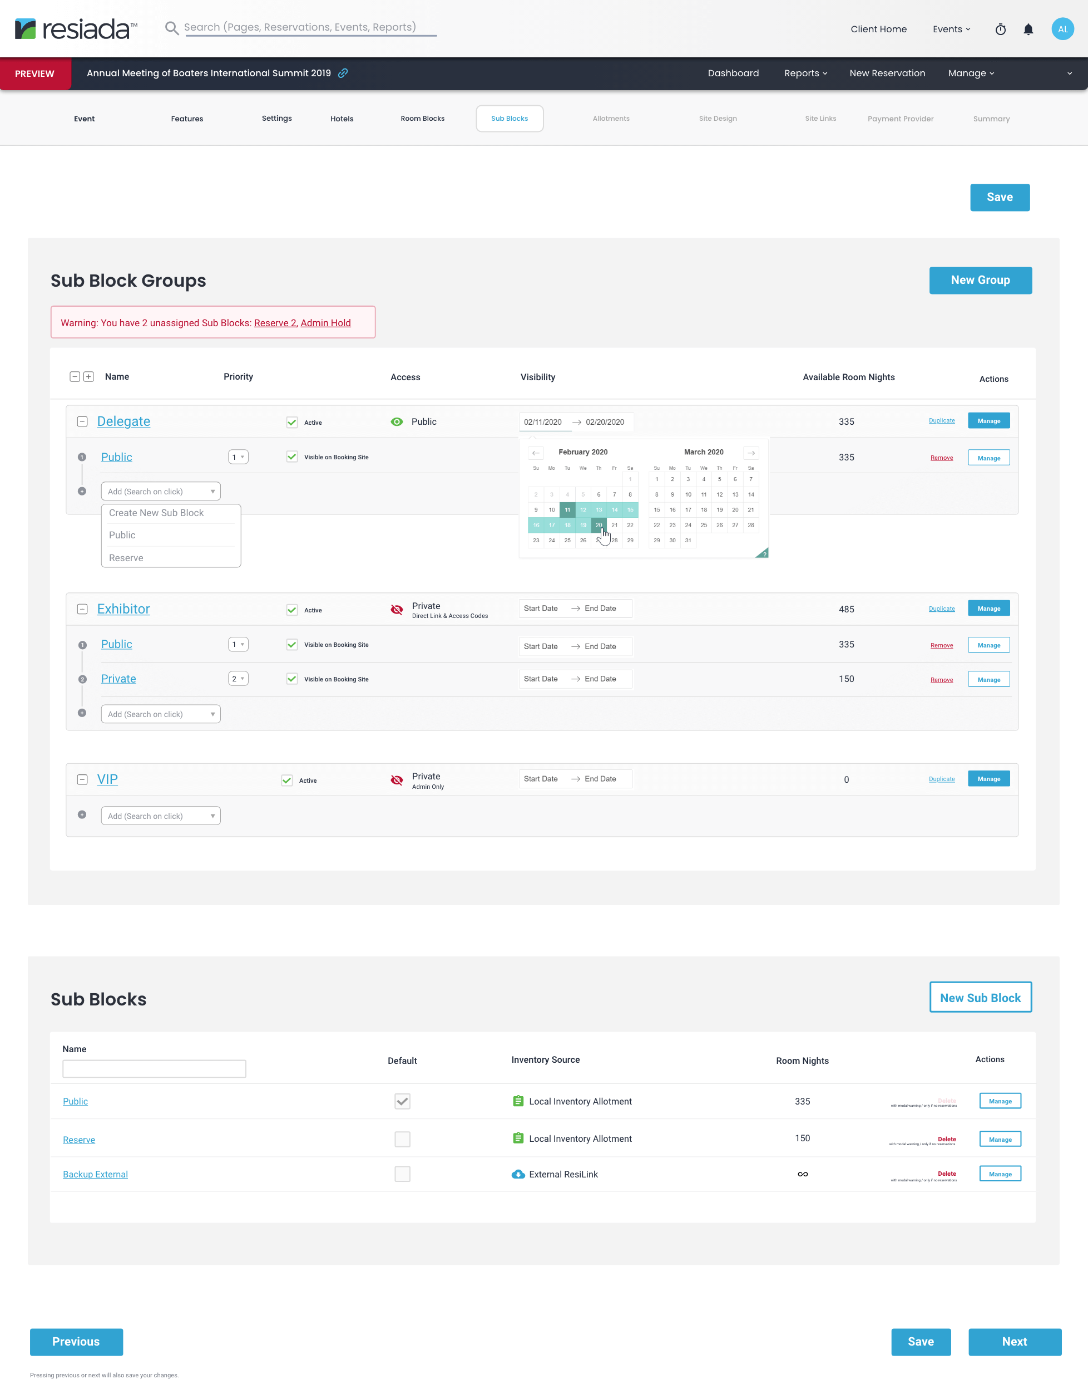Click the Delegate Public visibility eye
Image resolution: width=1088 pixels, height=1384 pixels.
pos(397,422)
